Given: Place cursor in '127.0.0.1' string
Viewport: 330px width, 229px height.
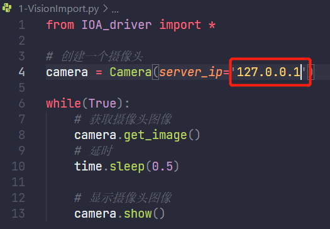Looking at the screenshot, I should (268, 72).
